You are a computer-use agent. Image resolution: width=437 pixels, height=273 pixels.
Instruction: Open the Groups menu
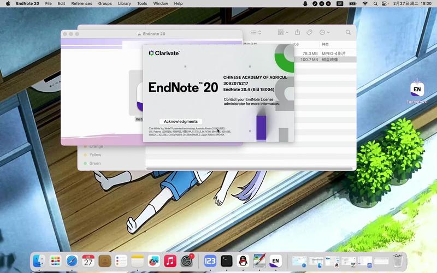(x=105, y=4)
